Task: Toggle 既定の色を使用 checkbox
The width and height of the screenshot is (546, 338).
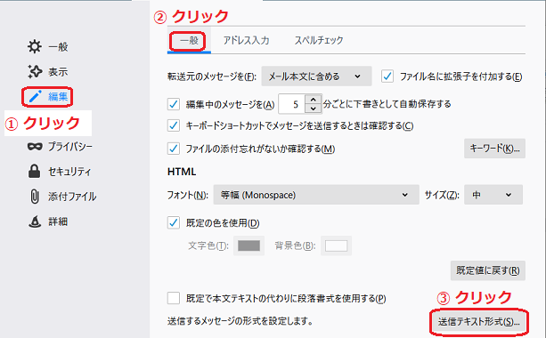Action: coord(174,222)
